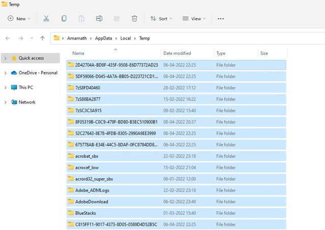
Task: Click the Rename icon in toolbar
Action: [99, 19]
